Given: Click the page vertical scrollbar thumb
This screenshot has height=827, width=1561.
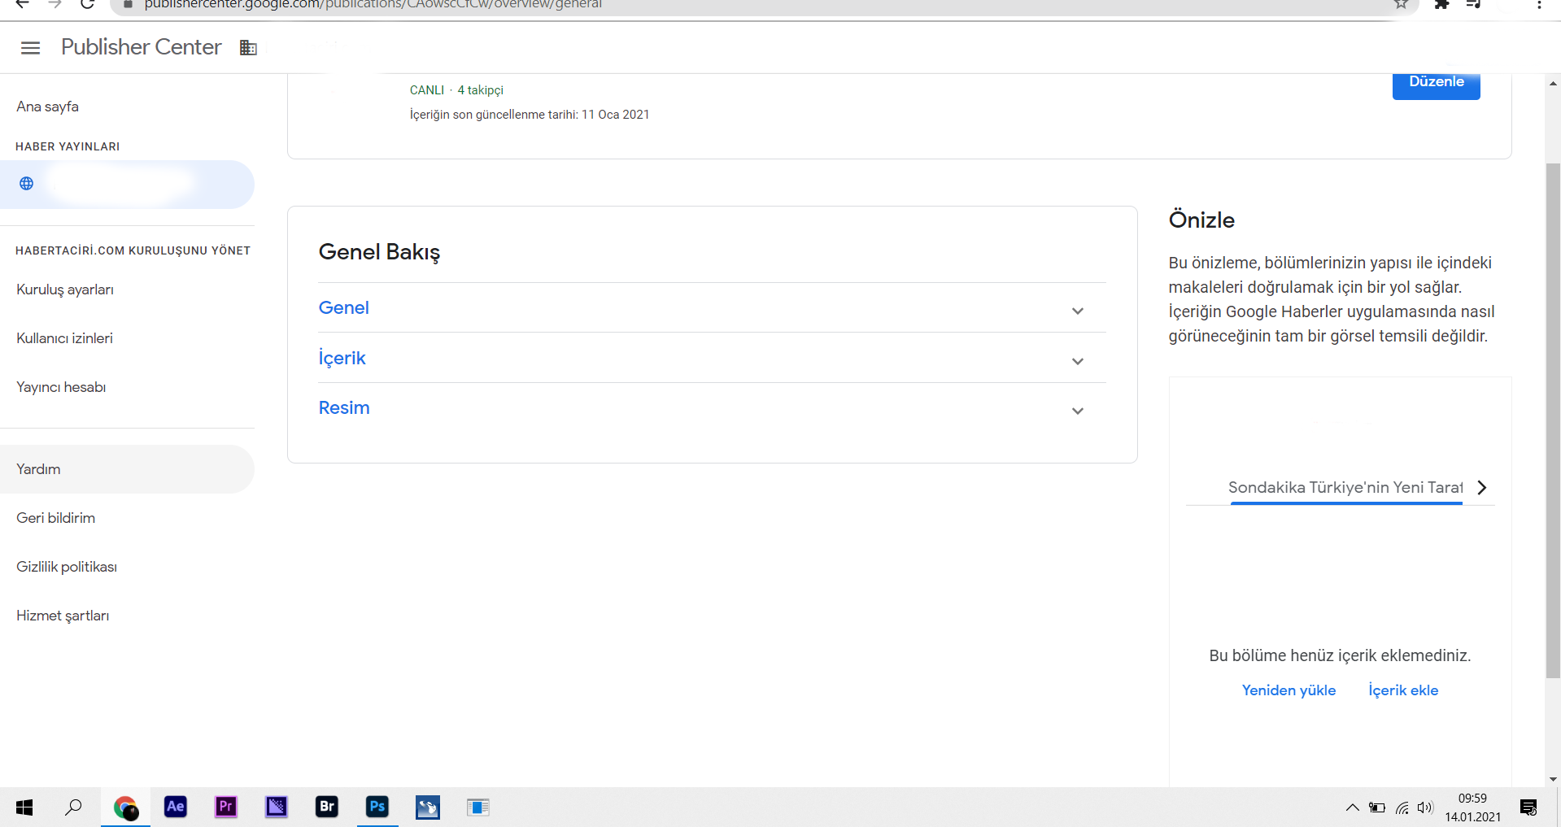Looking at the screenshot, I should click(1553, 420).
